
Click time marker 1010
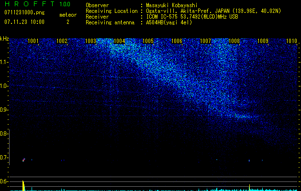[x=291, y=41]
